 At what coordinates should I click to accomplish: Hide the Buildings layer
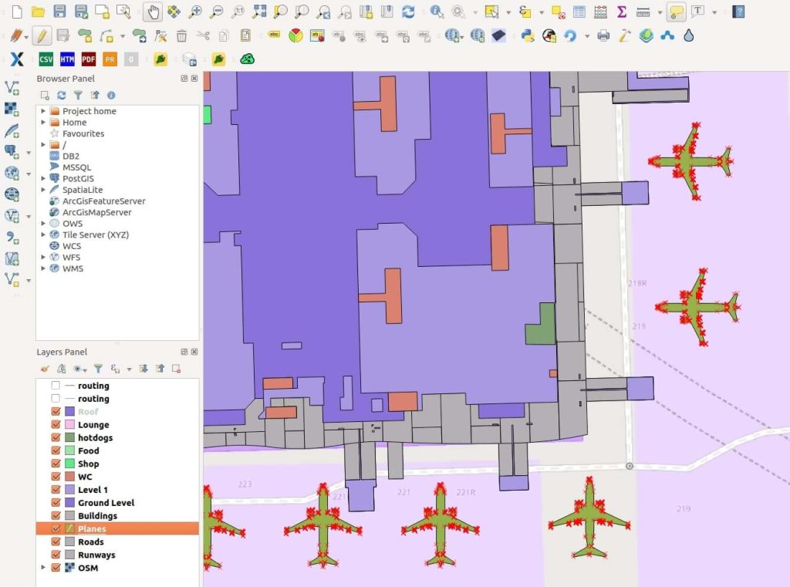tap(56, 515)
